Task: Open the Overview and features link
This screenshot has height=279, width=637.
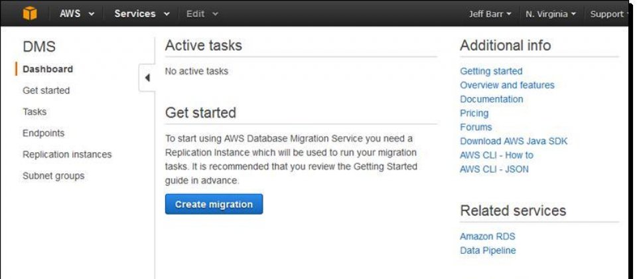Action: point(507,85)
